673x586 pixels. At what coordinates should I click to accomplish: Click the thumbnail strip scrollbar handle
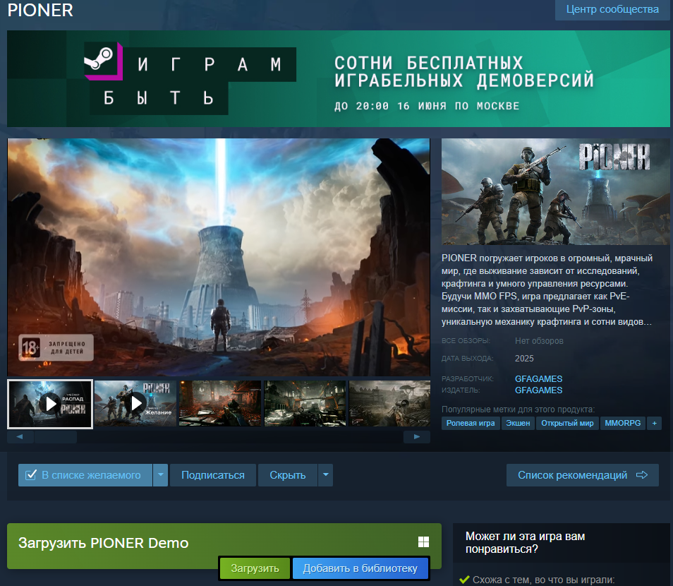coord(55,437)
